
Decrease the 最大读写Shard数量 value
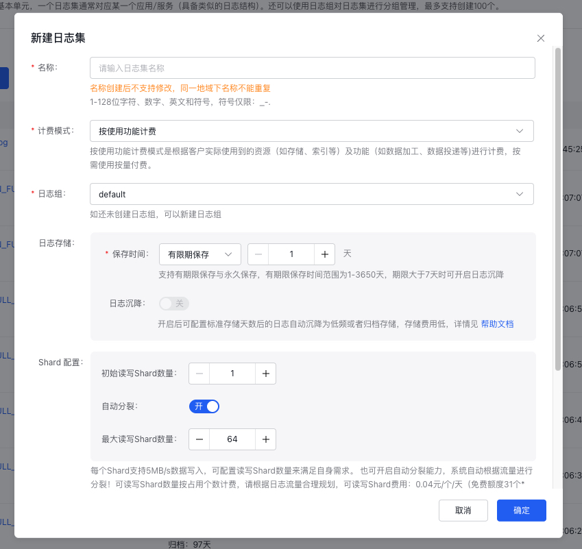tap(199, 439)
